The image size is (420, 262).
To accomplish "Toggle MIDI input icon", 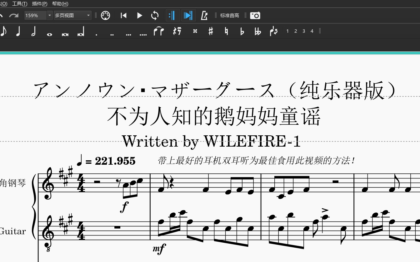I will pyautogui.click(x=105, y=15).
